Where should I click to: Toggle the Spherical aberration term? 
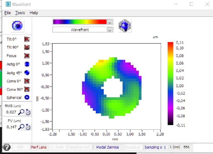click(x=27, y=97)
